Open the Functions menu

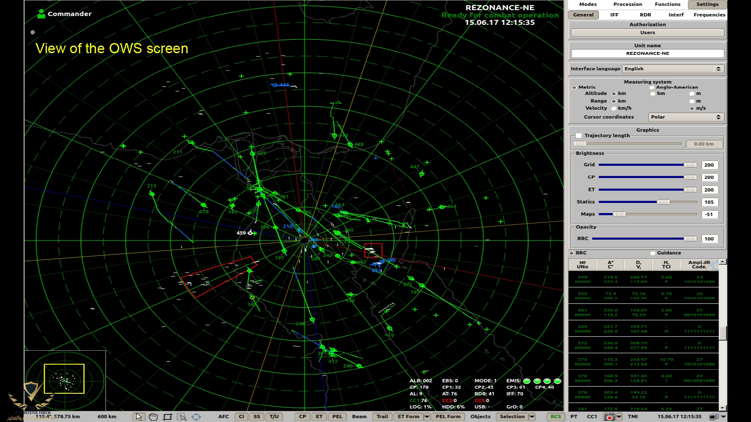tap(668, 4)
